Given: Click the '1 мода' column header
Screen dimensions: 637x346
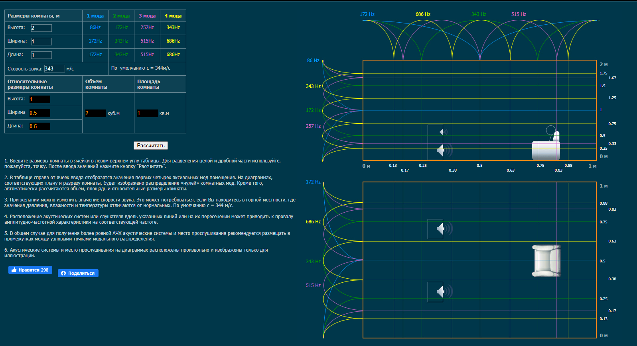Looking at the screenshot, I should [x=95, y=16].
